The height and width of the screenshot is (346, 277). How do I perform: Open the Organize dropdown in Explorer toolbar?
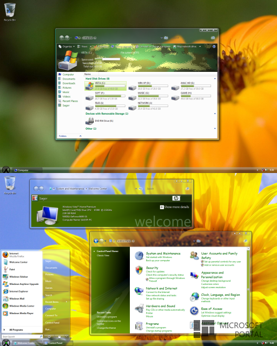67,46
